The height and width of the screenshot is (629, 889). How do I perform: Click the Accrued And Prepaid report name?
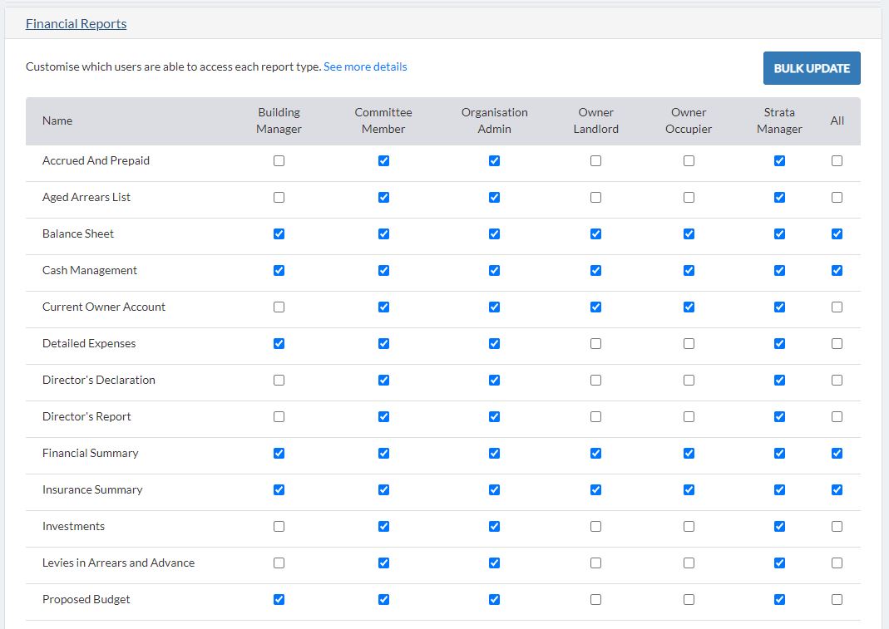click(96, 161)
